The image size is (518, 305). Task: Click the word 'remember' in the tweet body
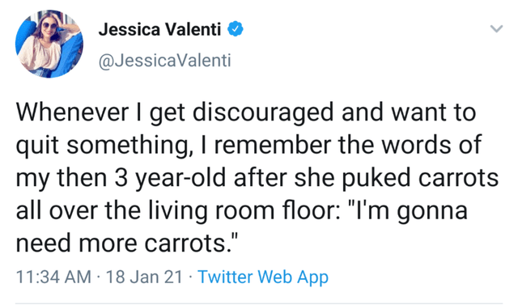pyautogui.click(x=273, y=146)
